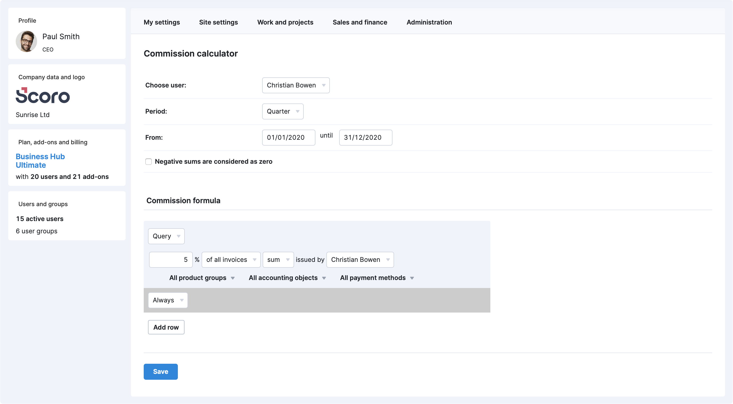
Task: Click the Add row button
Action: (x=166, y=327)
